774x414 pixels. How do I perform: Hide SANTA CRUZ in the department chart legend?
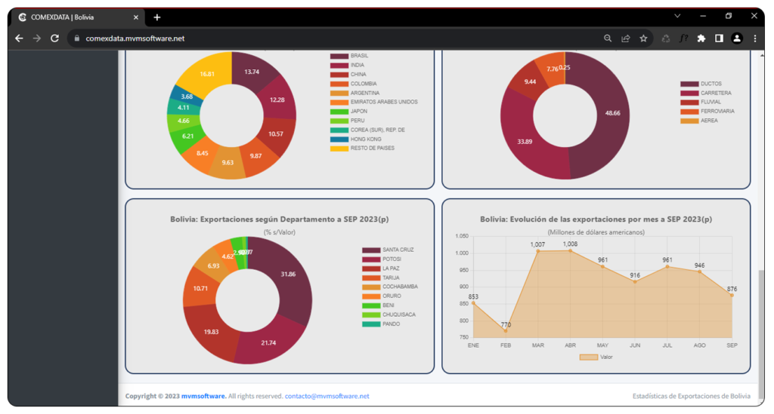coord(371,250)
